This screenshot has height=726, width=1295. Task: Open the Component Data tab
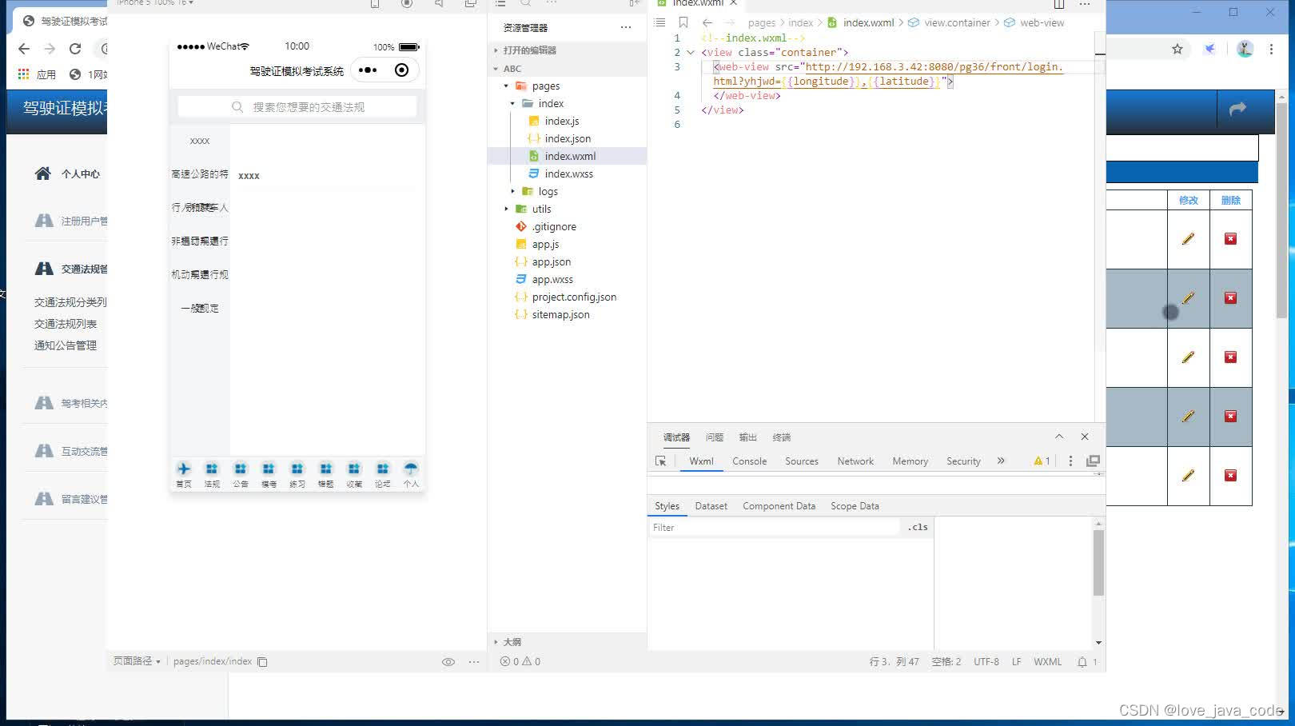click(779, 506)
